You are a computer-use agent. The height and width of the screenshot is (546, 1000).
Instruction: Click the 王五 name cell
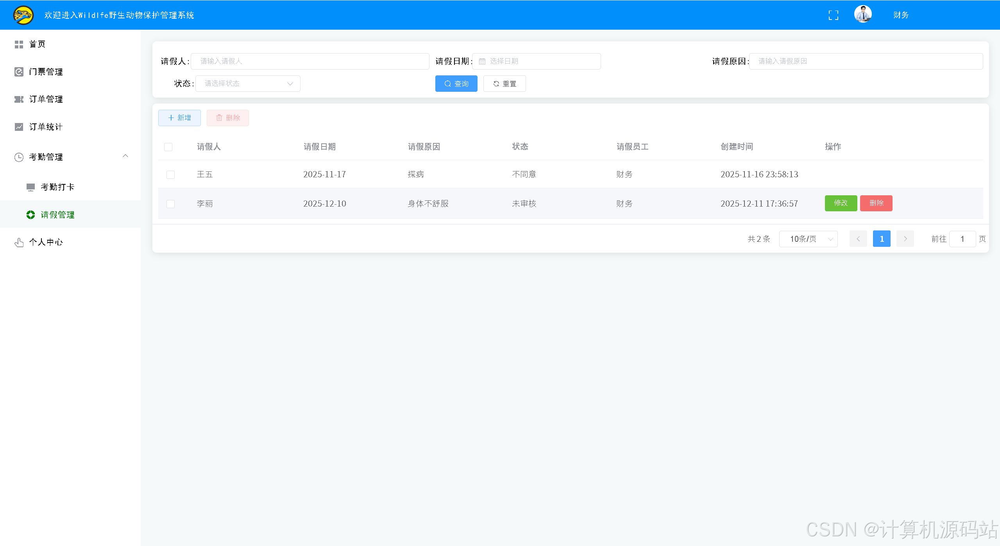(204, 174)
